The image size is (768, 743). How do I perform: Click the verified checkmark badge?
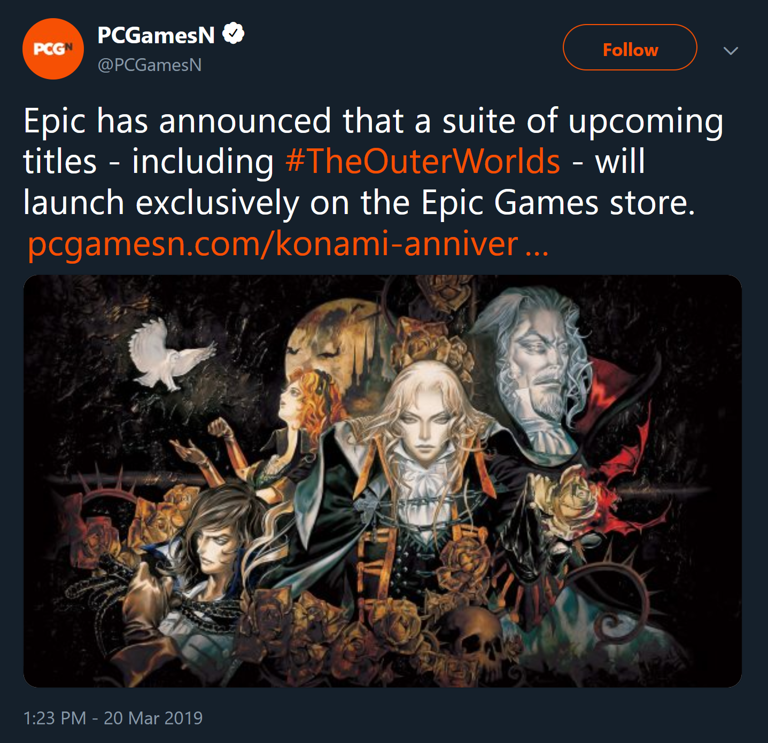point(233,34)
